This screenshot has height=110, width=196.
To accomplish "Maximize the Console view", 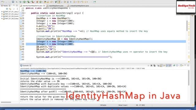I will (188, 65).
